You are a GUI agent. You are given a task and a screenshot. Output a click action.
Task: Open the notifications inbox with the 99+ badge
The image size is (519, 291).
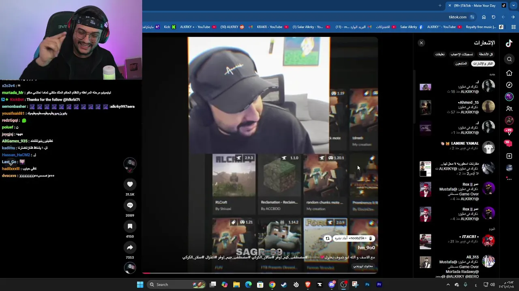[x=508, y=131]
